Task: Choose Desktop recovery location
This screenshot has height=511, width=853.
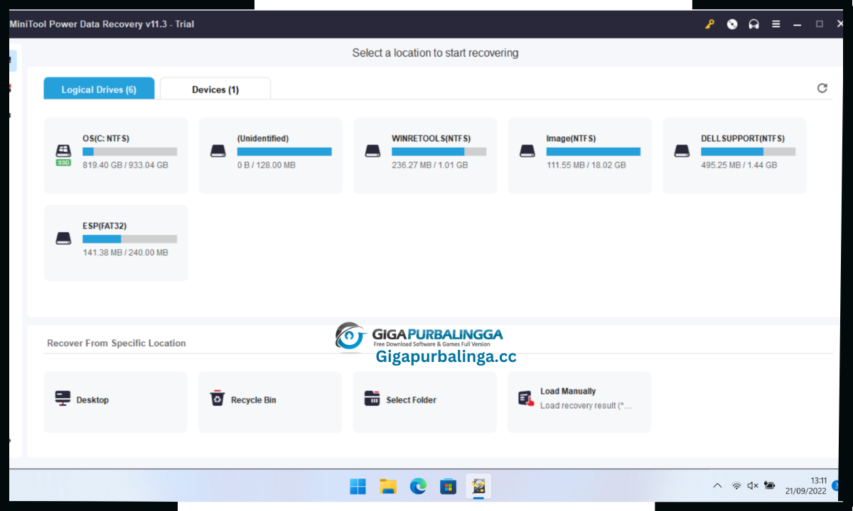Action: click(x=115, y=402)
